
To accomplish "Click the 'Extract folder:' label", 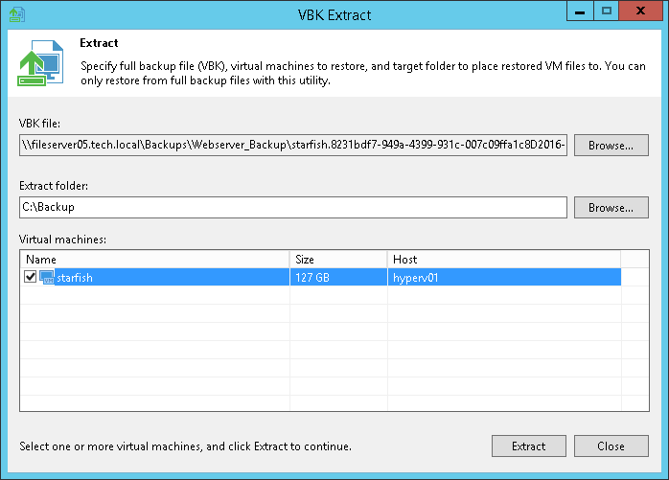I will [54, 186].
